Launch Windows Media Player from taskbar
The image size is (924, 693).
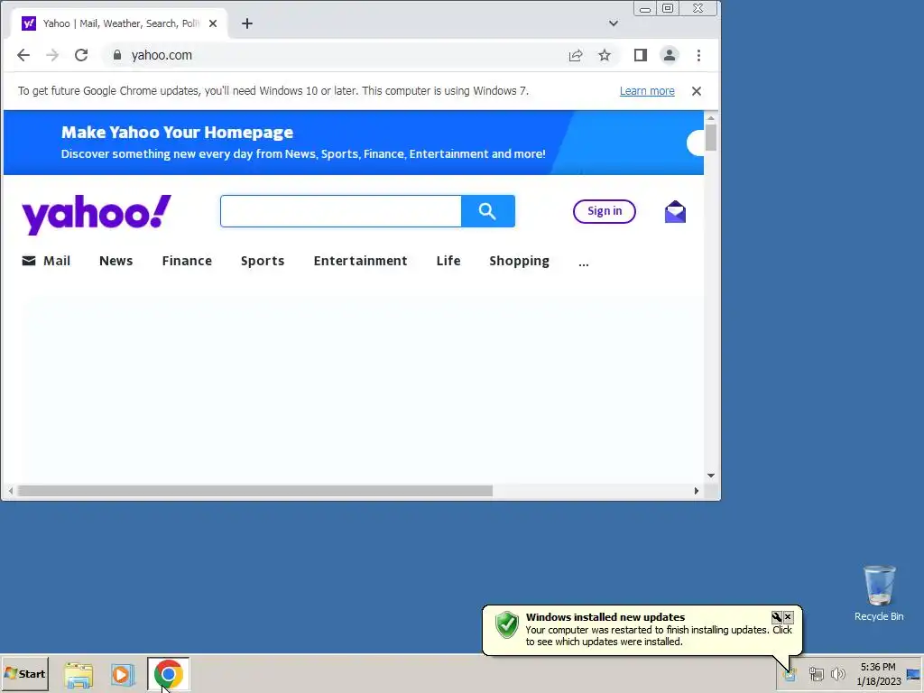pos(123,675)
